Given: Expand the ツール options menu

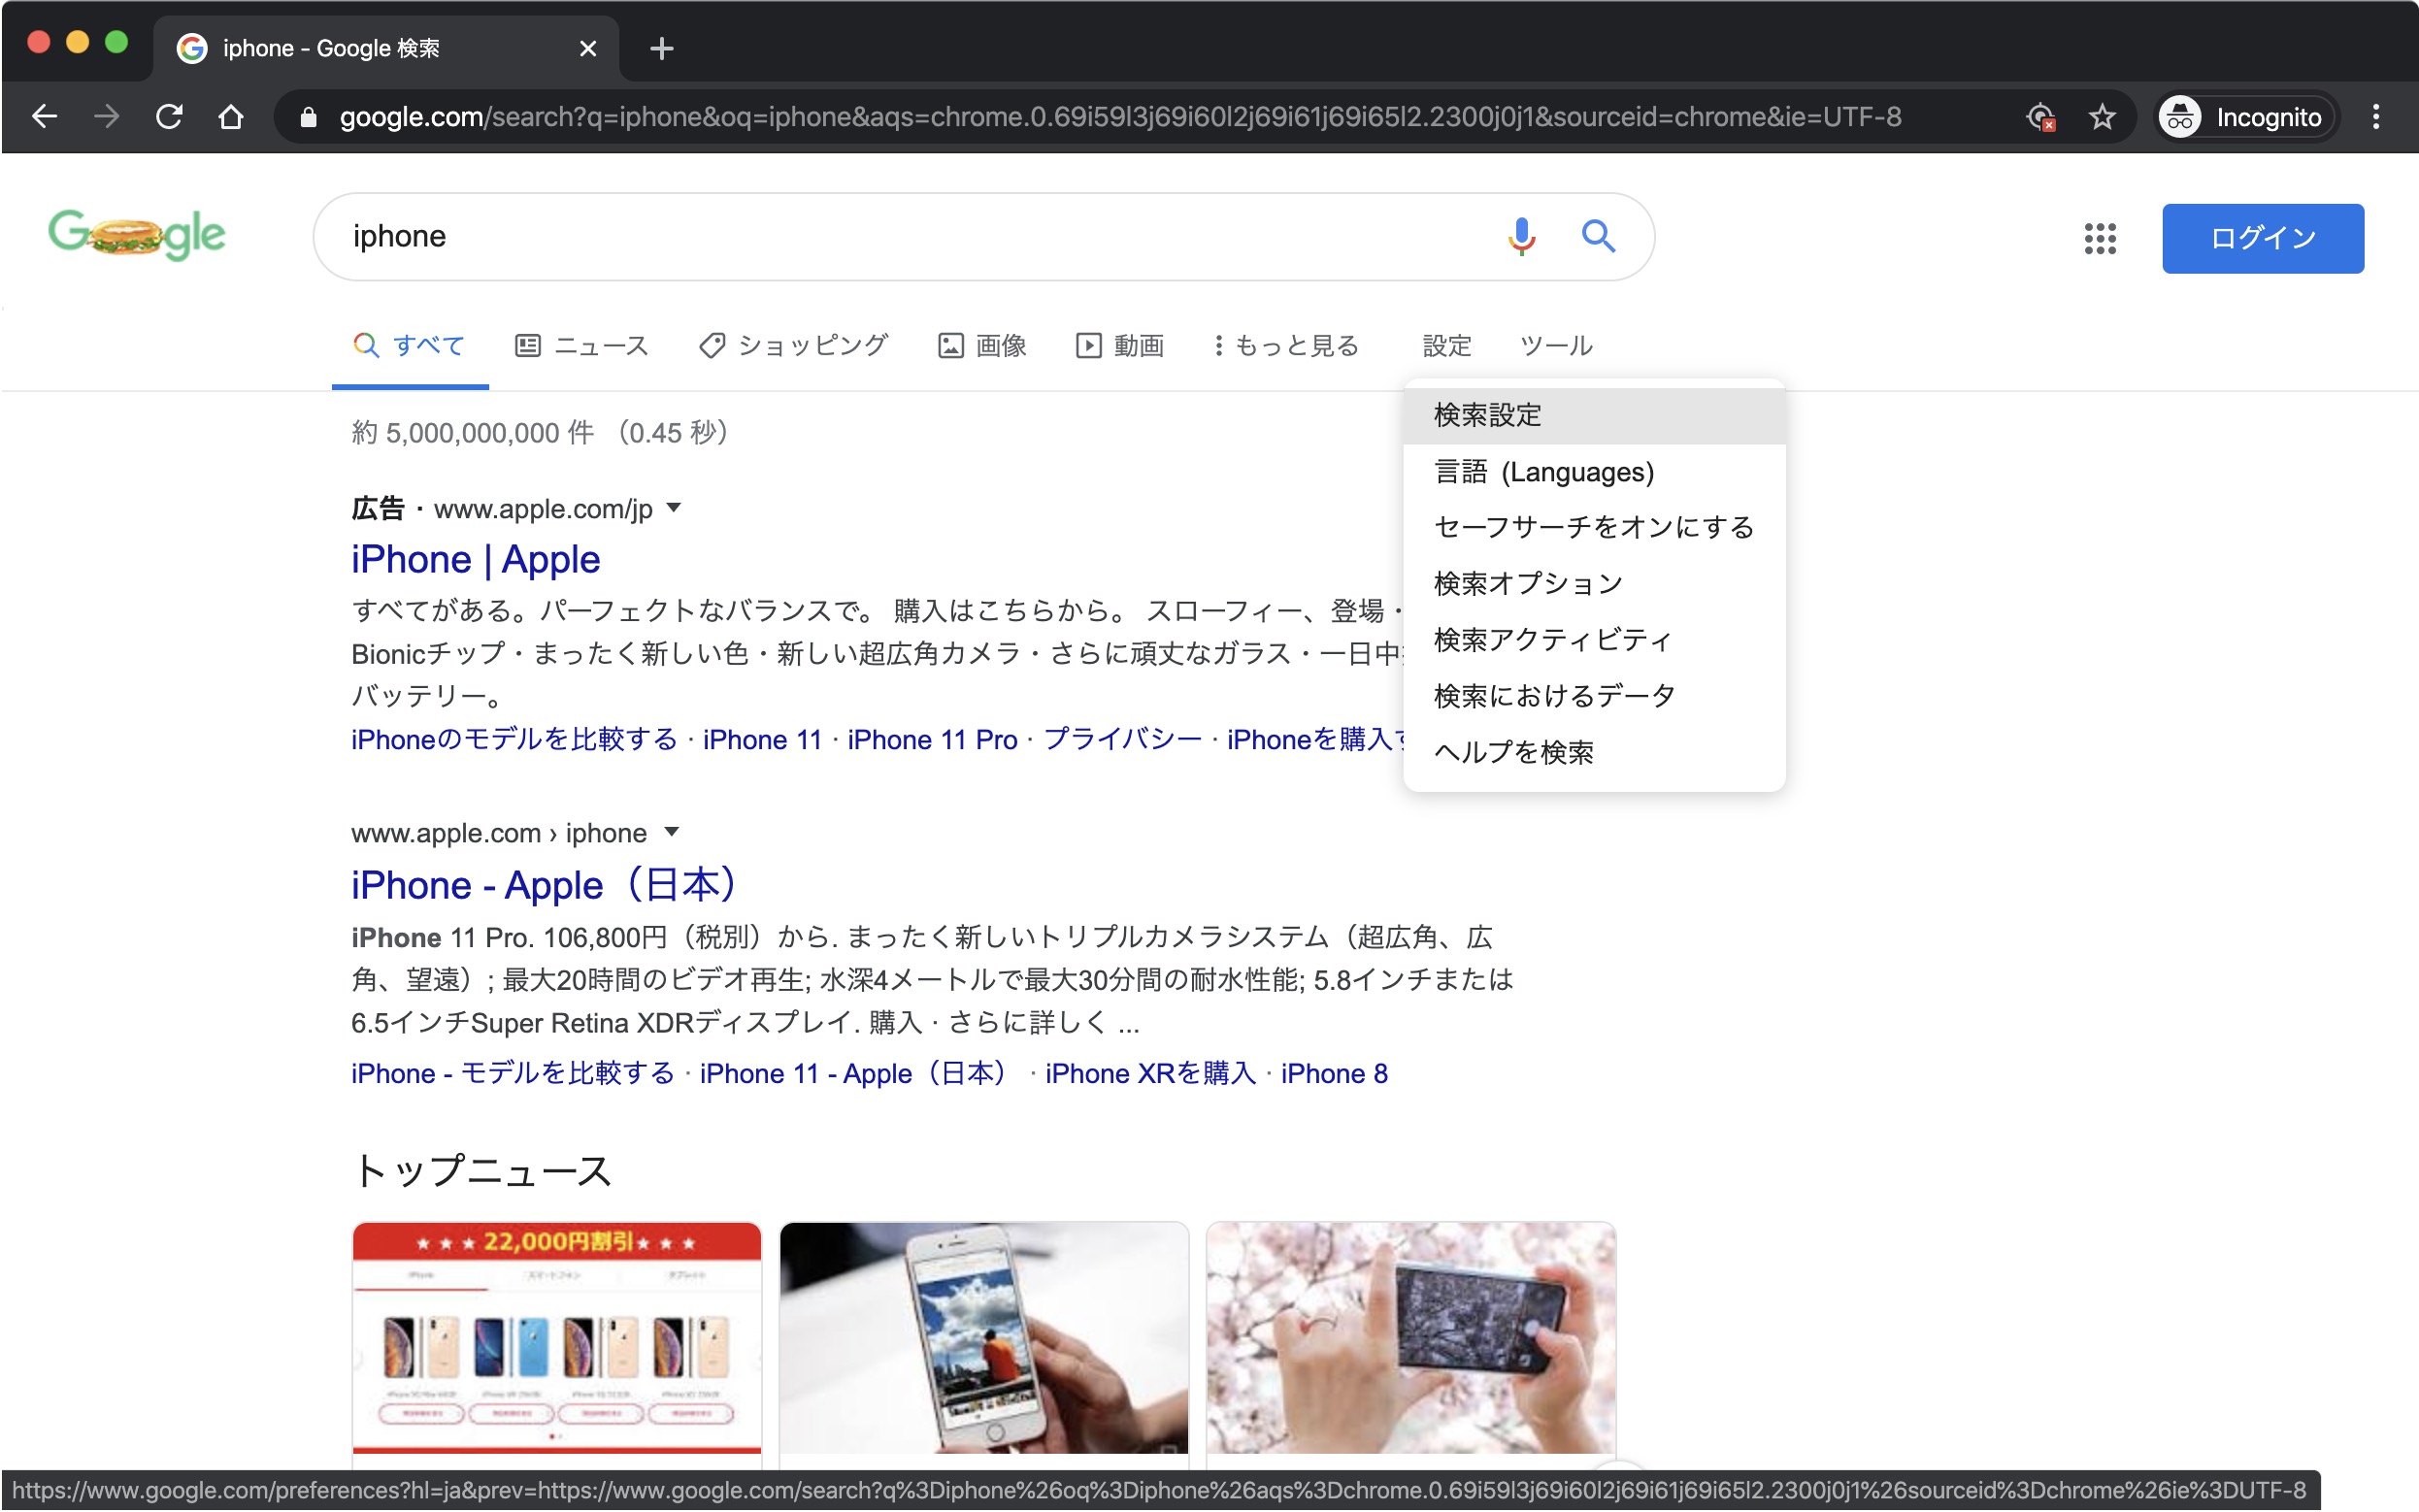Looking at the screenshot, I should coord(1555,345).
